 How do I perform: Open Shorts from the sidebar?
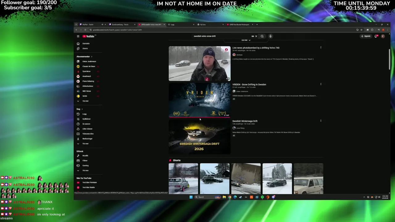coord(85,48)
